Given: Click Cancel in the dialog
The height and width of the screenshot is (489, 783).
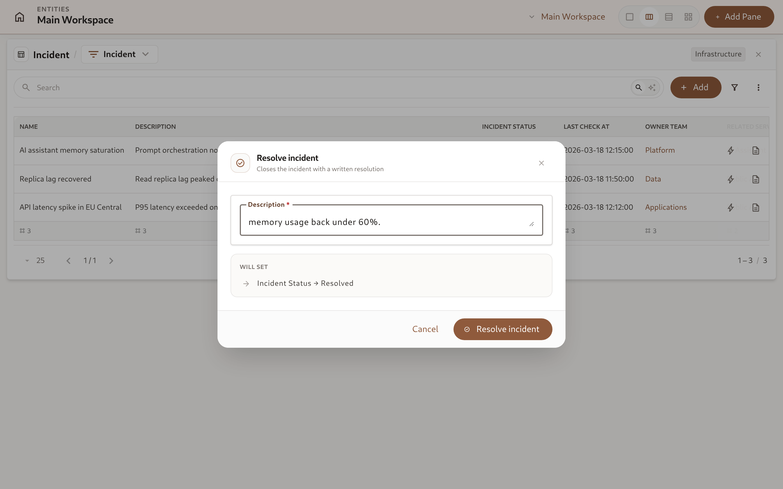Looking at the screenshot, I should [x=425, y=329].
